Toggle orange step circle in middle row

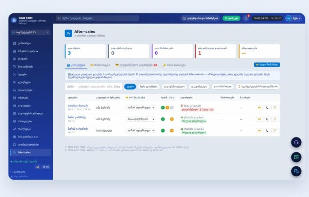click(x=172, y=119)
